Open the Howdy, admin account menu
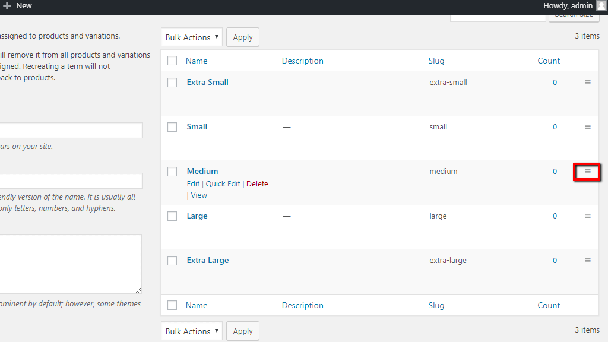608x342 pixels. tap(568, 6)
